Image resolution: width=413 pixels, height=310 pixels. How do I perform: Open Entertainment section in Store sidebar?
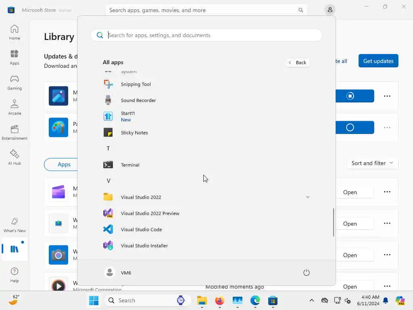coord(15,132)
